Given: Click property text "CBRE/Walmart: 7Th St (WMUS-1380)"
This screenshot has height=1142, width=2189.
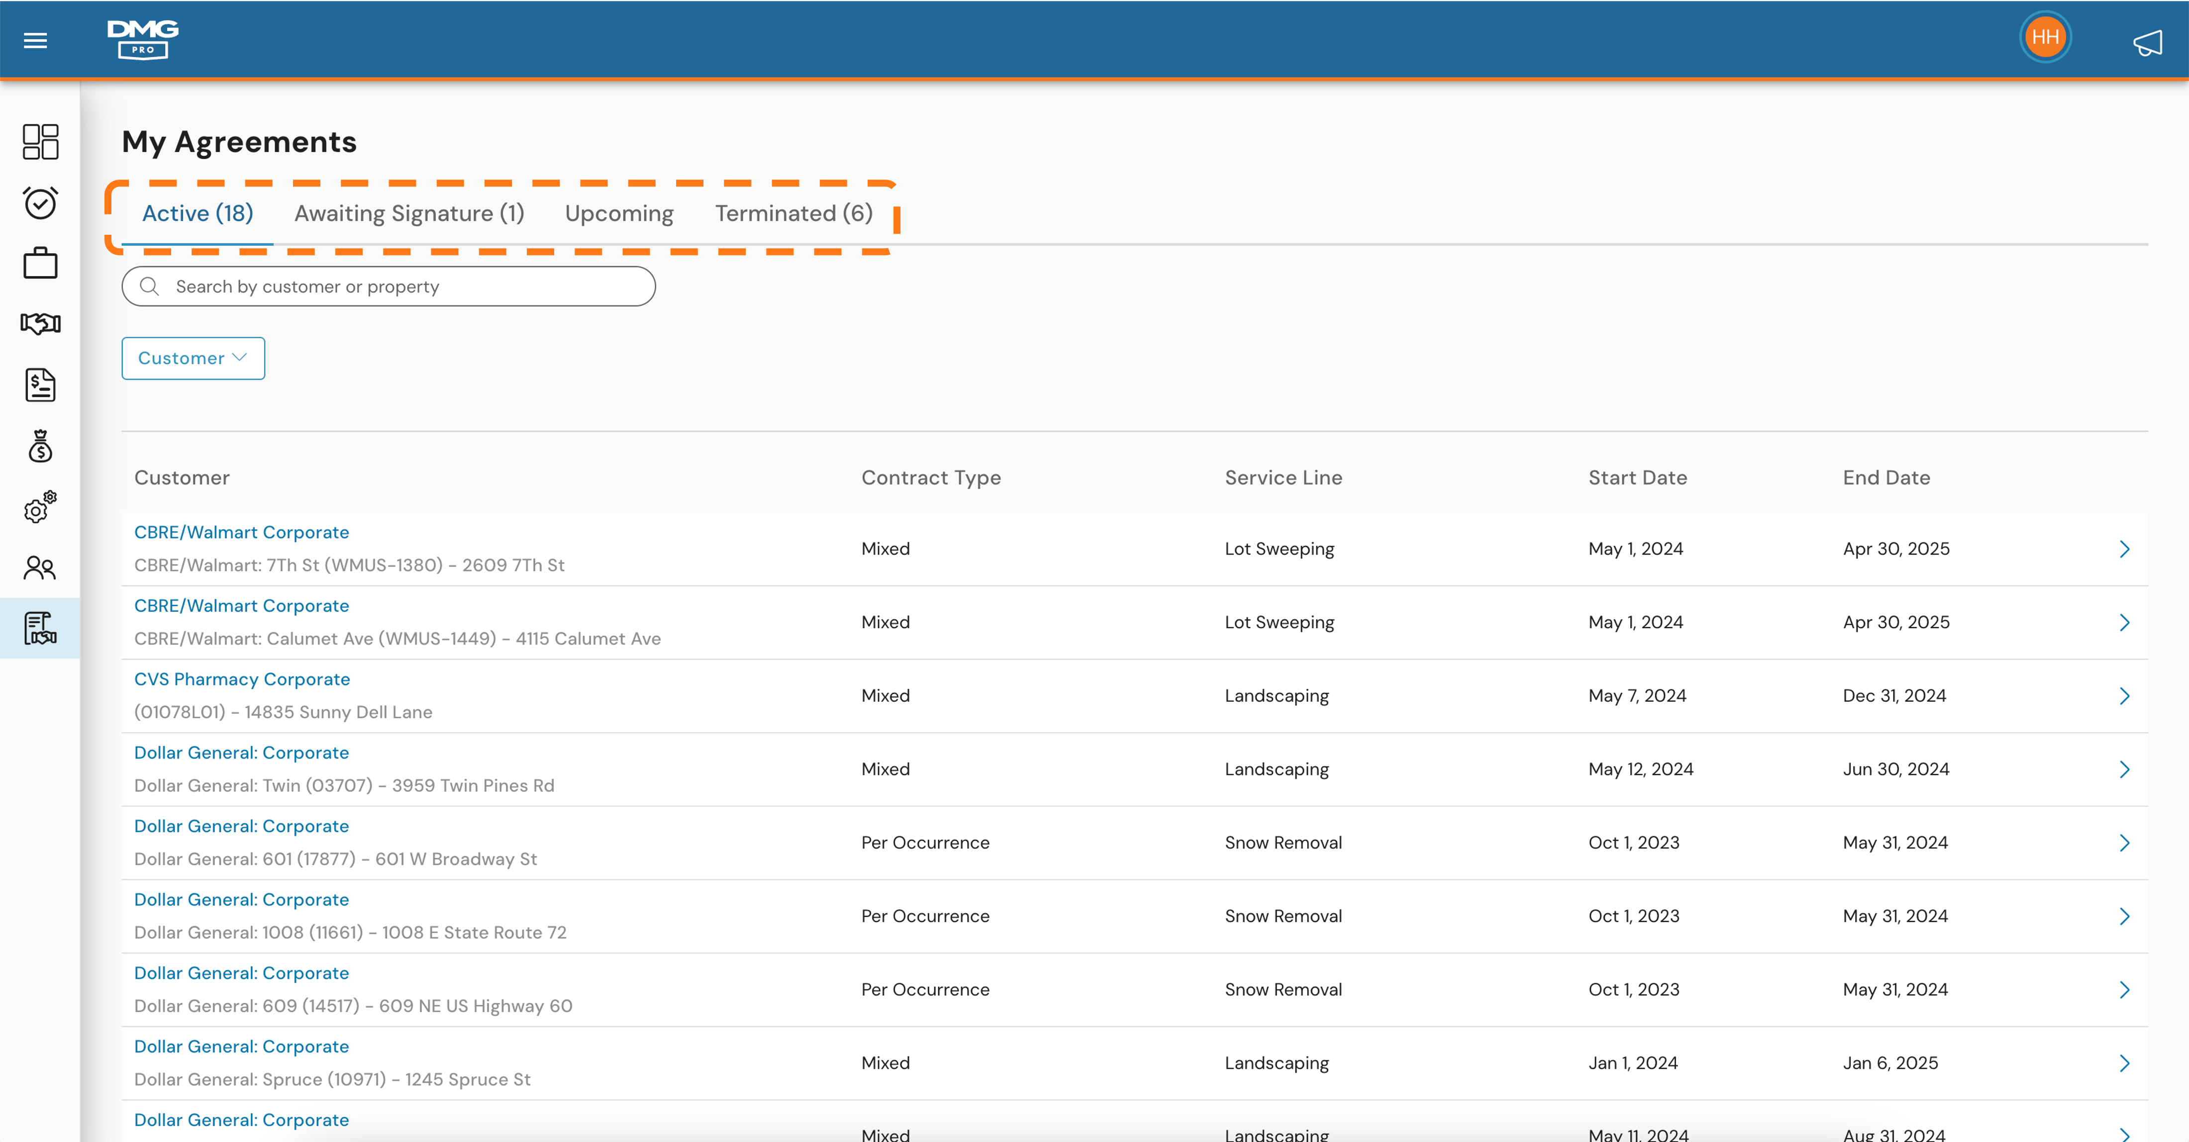Looking at the screenshot, I should pos(289,565).
